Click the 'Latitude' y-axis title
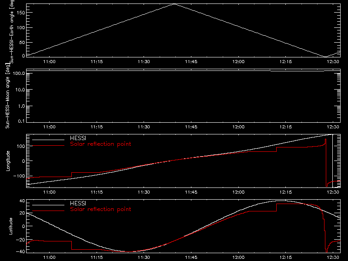 (x=10, y=226)
